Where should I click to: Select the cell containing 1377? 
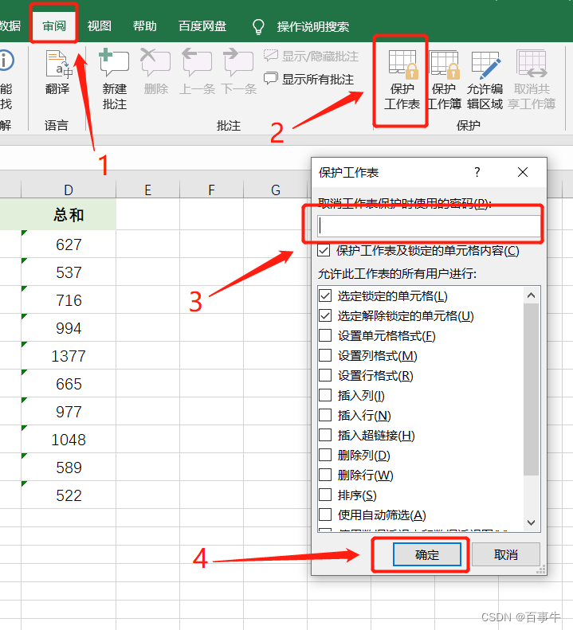tap(69, 355)
